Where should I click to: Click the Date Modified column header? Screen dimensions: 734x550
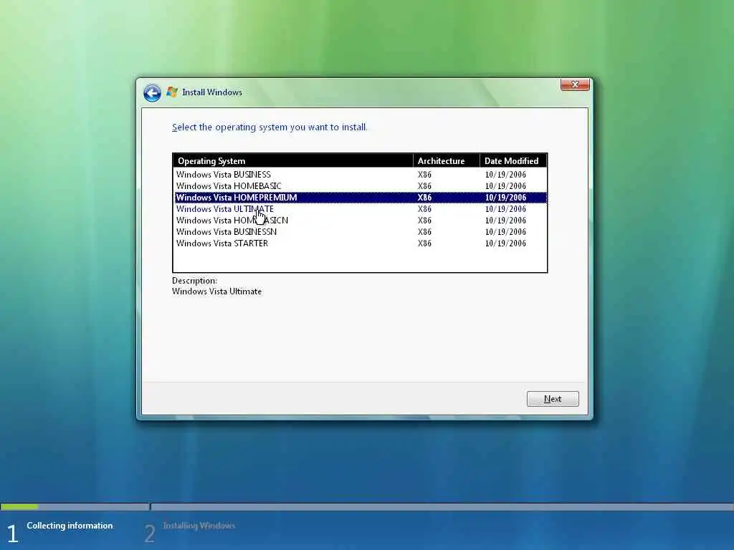tap(513, 161)
